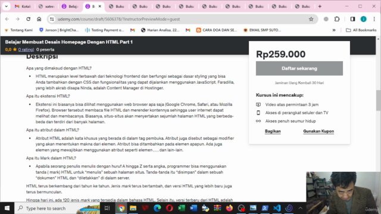Viewport: 381px width, 214px height.
Task: Open WinRAR from the taskbar
Action: coord(217,208)
